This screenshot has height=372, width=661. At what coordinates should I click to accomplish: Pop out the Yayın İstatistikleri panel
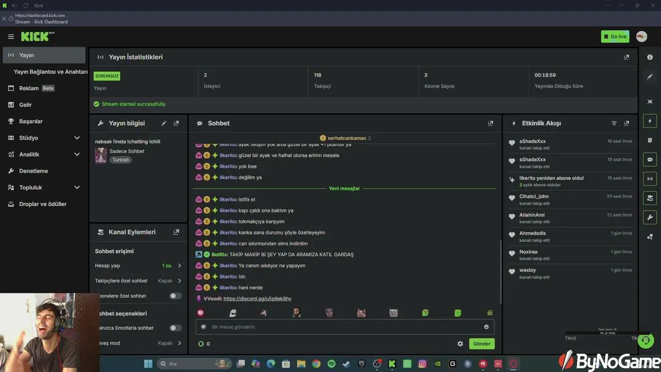pos(626,57)
